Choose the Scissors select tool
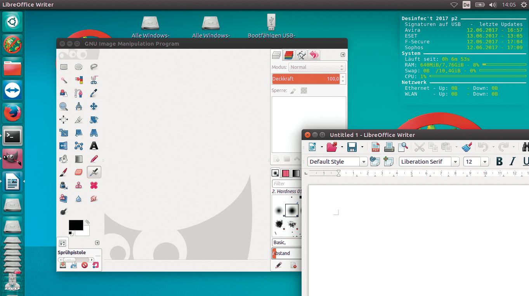Screen dimensions: 529x296 point(94,80)
